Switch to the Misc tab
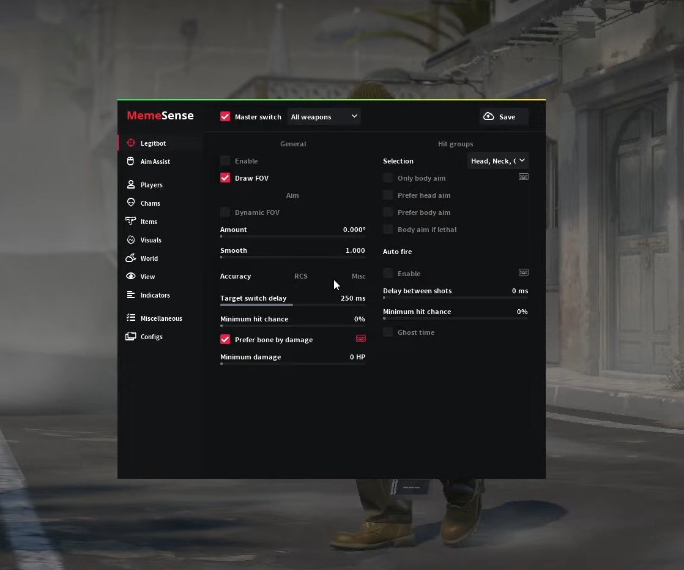This screenshot has width=684, height=570. click(359, 276)
